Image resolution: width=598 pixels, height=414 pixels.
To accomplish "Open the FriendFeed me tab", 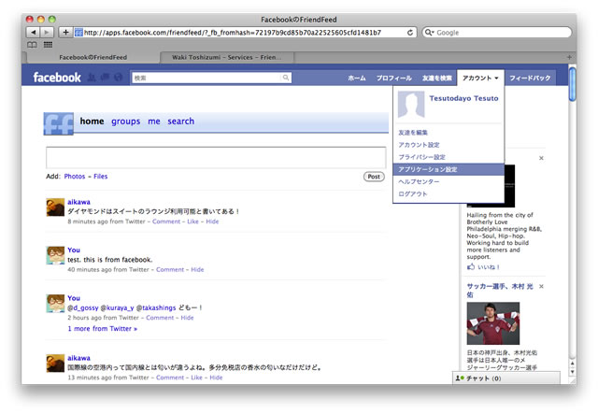I will (154, 121).
